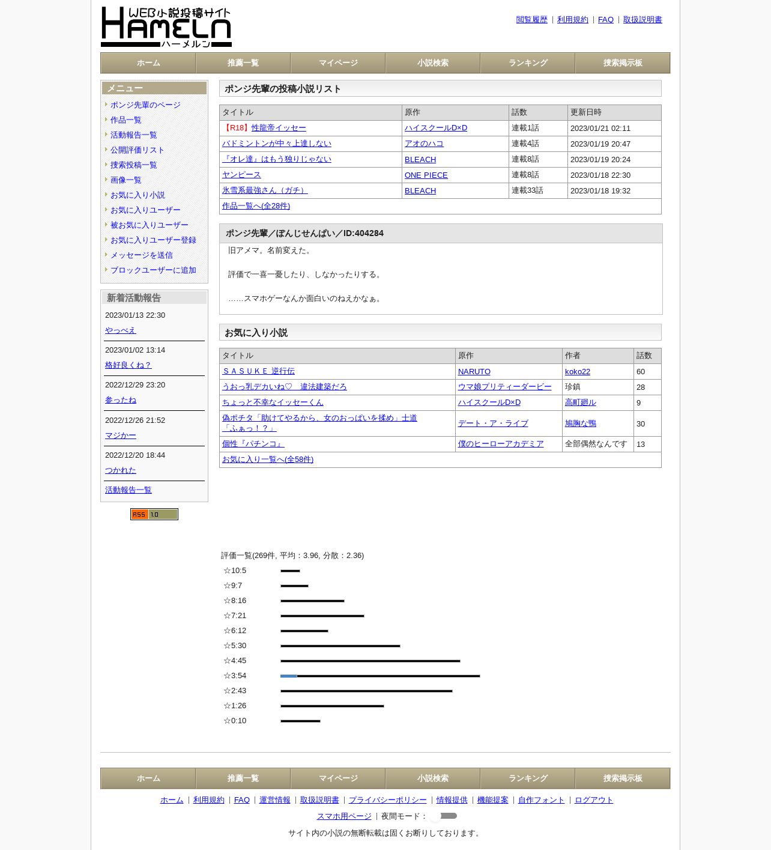Open activity report 参ったね

click(121, 400)
